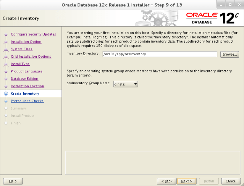Screen dimensions: 244x186
Task: Click the 'oraInventory Group Name:' label
Action: click(x=88, y=83)
